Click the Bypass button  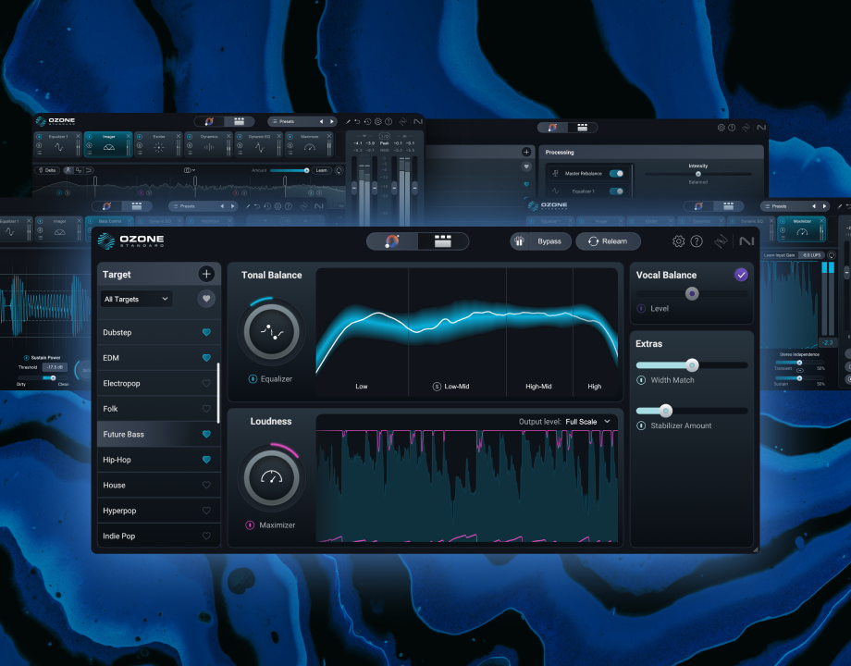click(x=549, y=241)
